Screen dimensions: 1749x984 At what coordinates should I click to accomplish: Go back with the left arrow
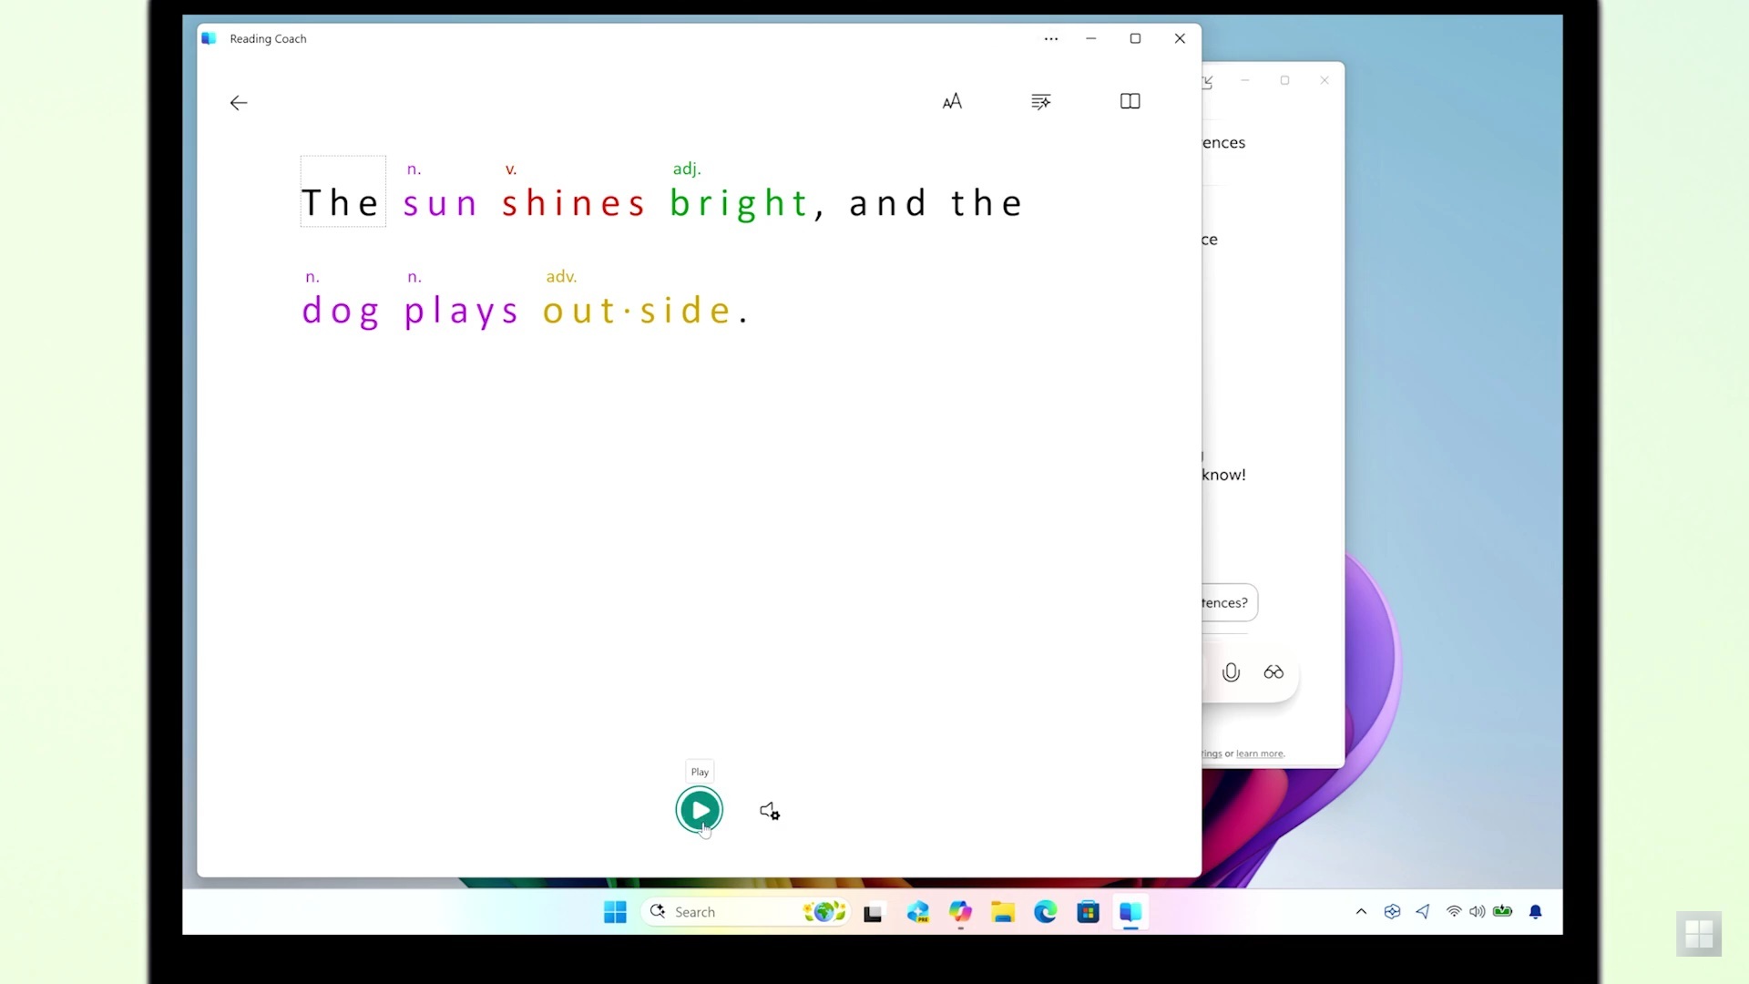239,103
